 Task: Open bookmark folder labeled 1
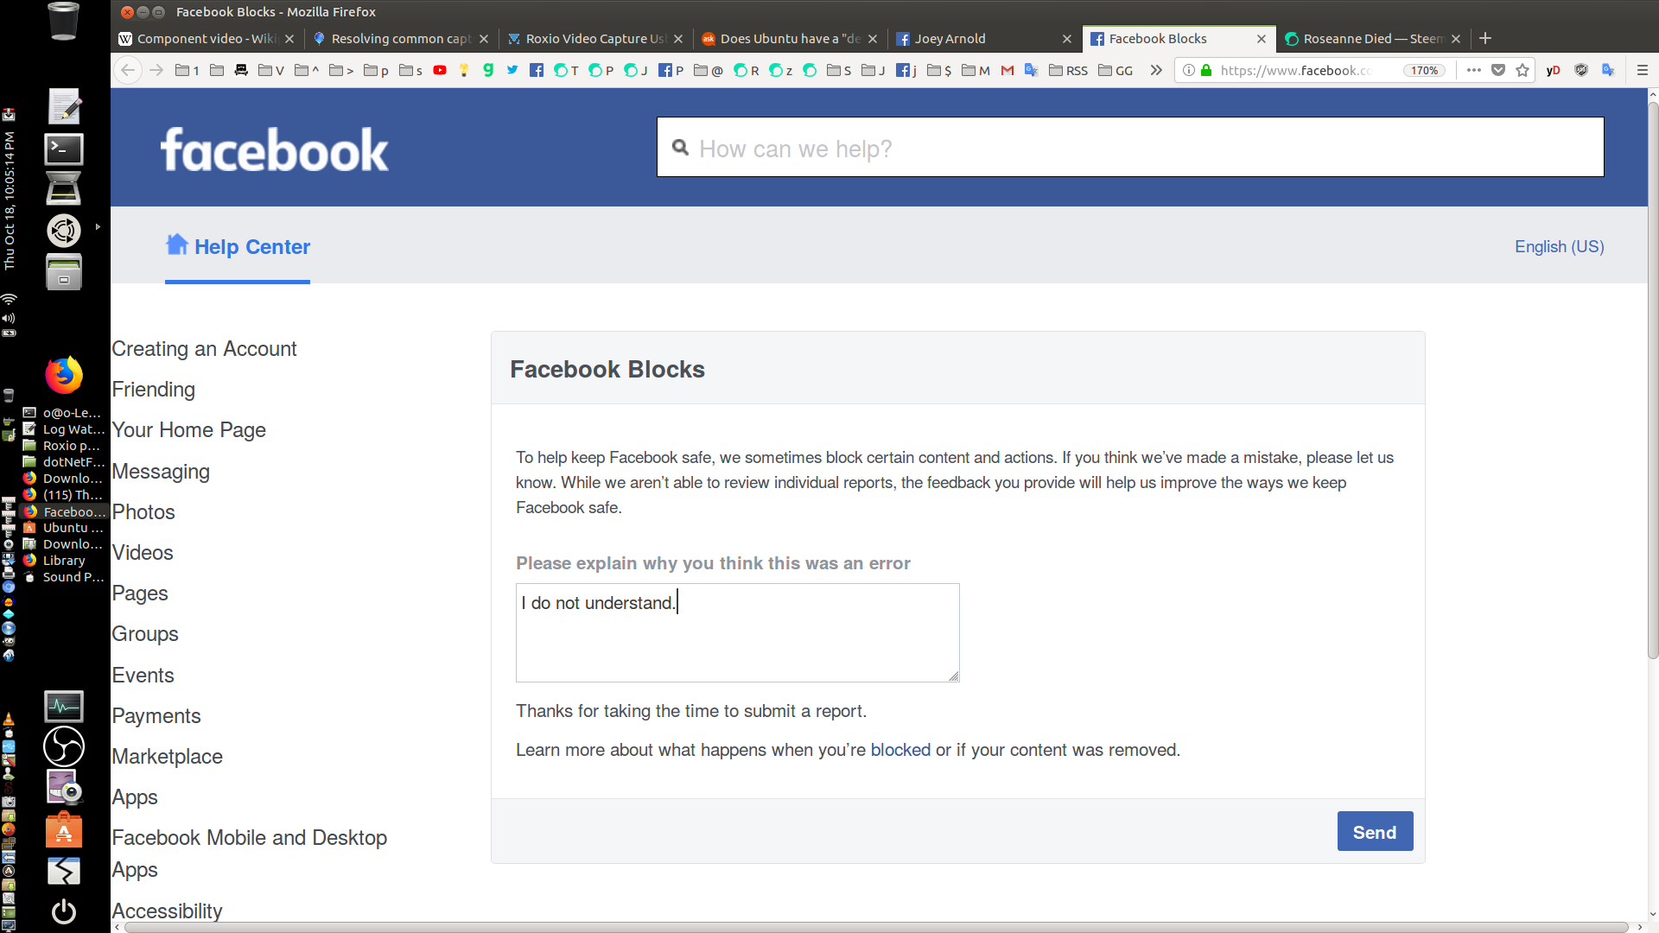tap(188, 70)
